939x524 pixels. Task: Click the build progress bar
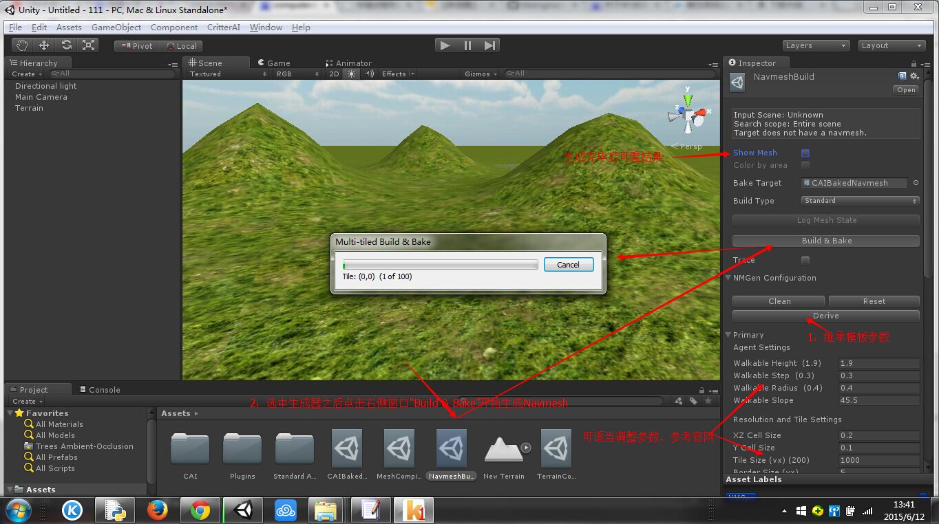pos(440,265)
